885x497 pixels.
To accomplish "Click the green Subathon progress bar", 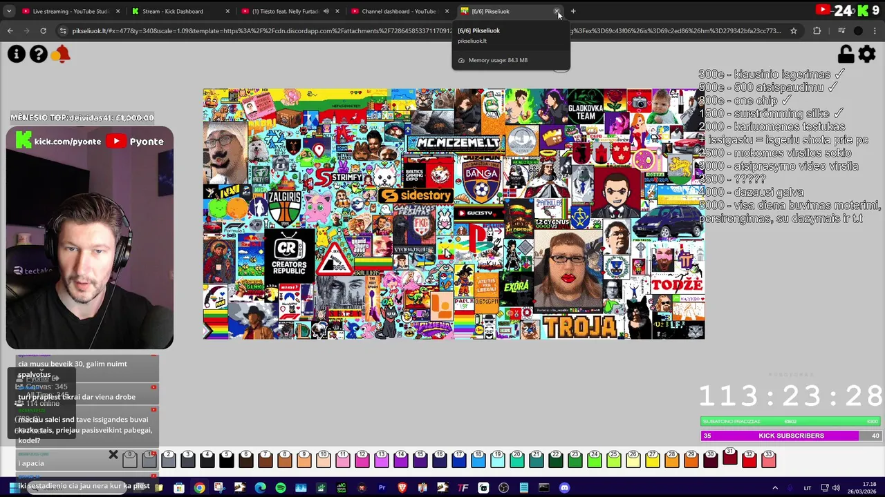I will (791, 421).
